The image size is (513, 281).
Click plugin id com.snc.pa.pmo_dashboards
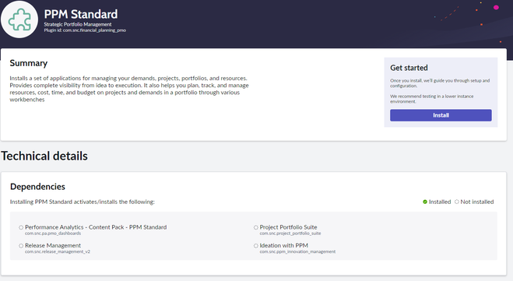pyautogui.click(x=53, y=234)
